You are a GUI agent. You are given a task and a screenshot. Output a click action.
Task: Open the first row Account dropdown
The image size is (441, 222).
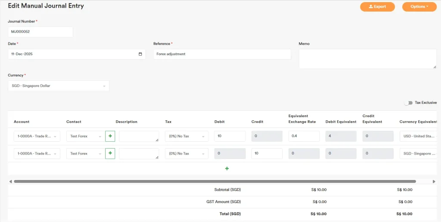pos(37,136)
